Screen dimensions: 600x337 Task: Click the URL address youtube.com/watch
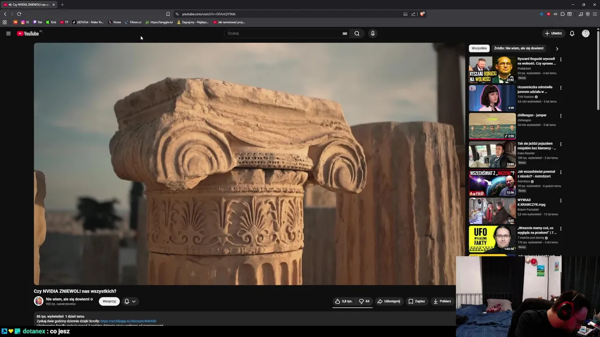point(209,14)
